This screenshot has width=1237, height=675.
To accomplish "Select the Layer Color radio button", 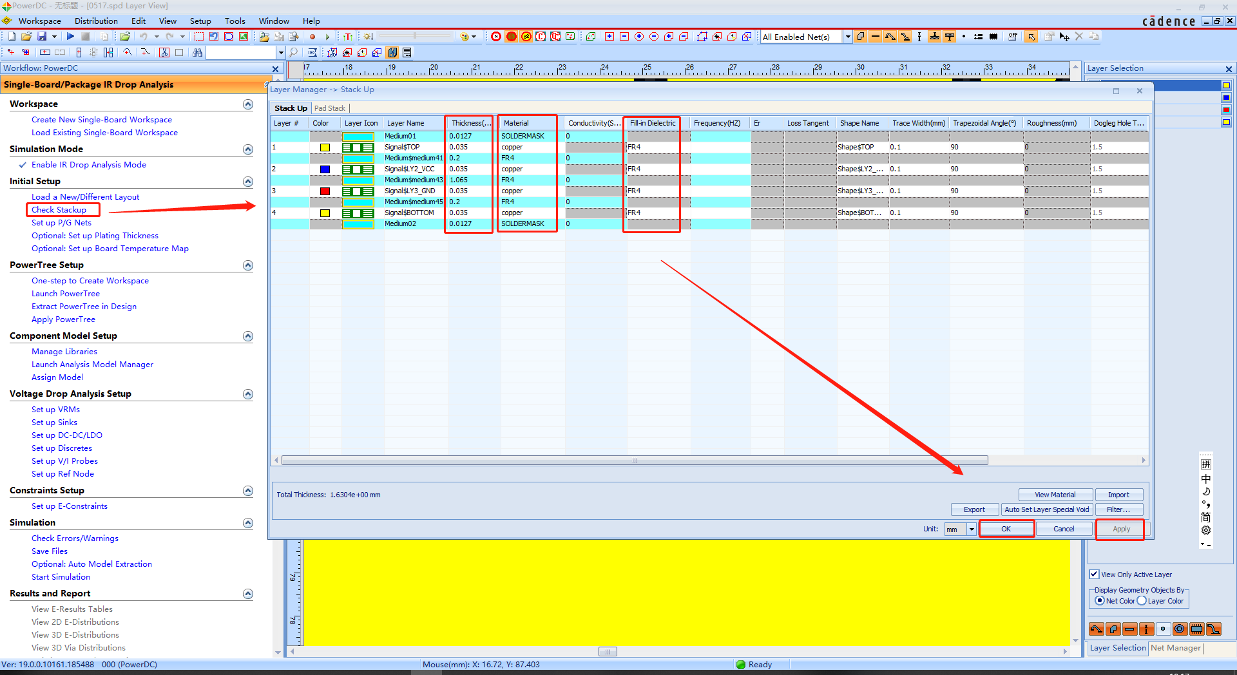I will point(1141,601).
